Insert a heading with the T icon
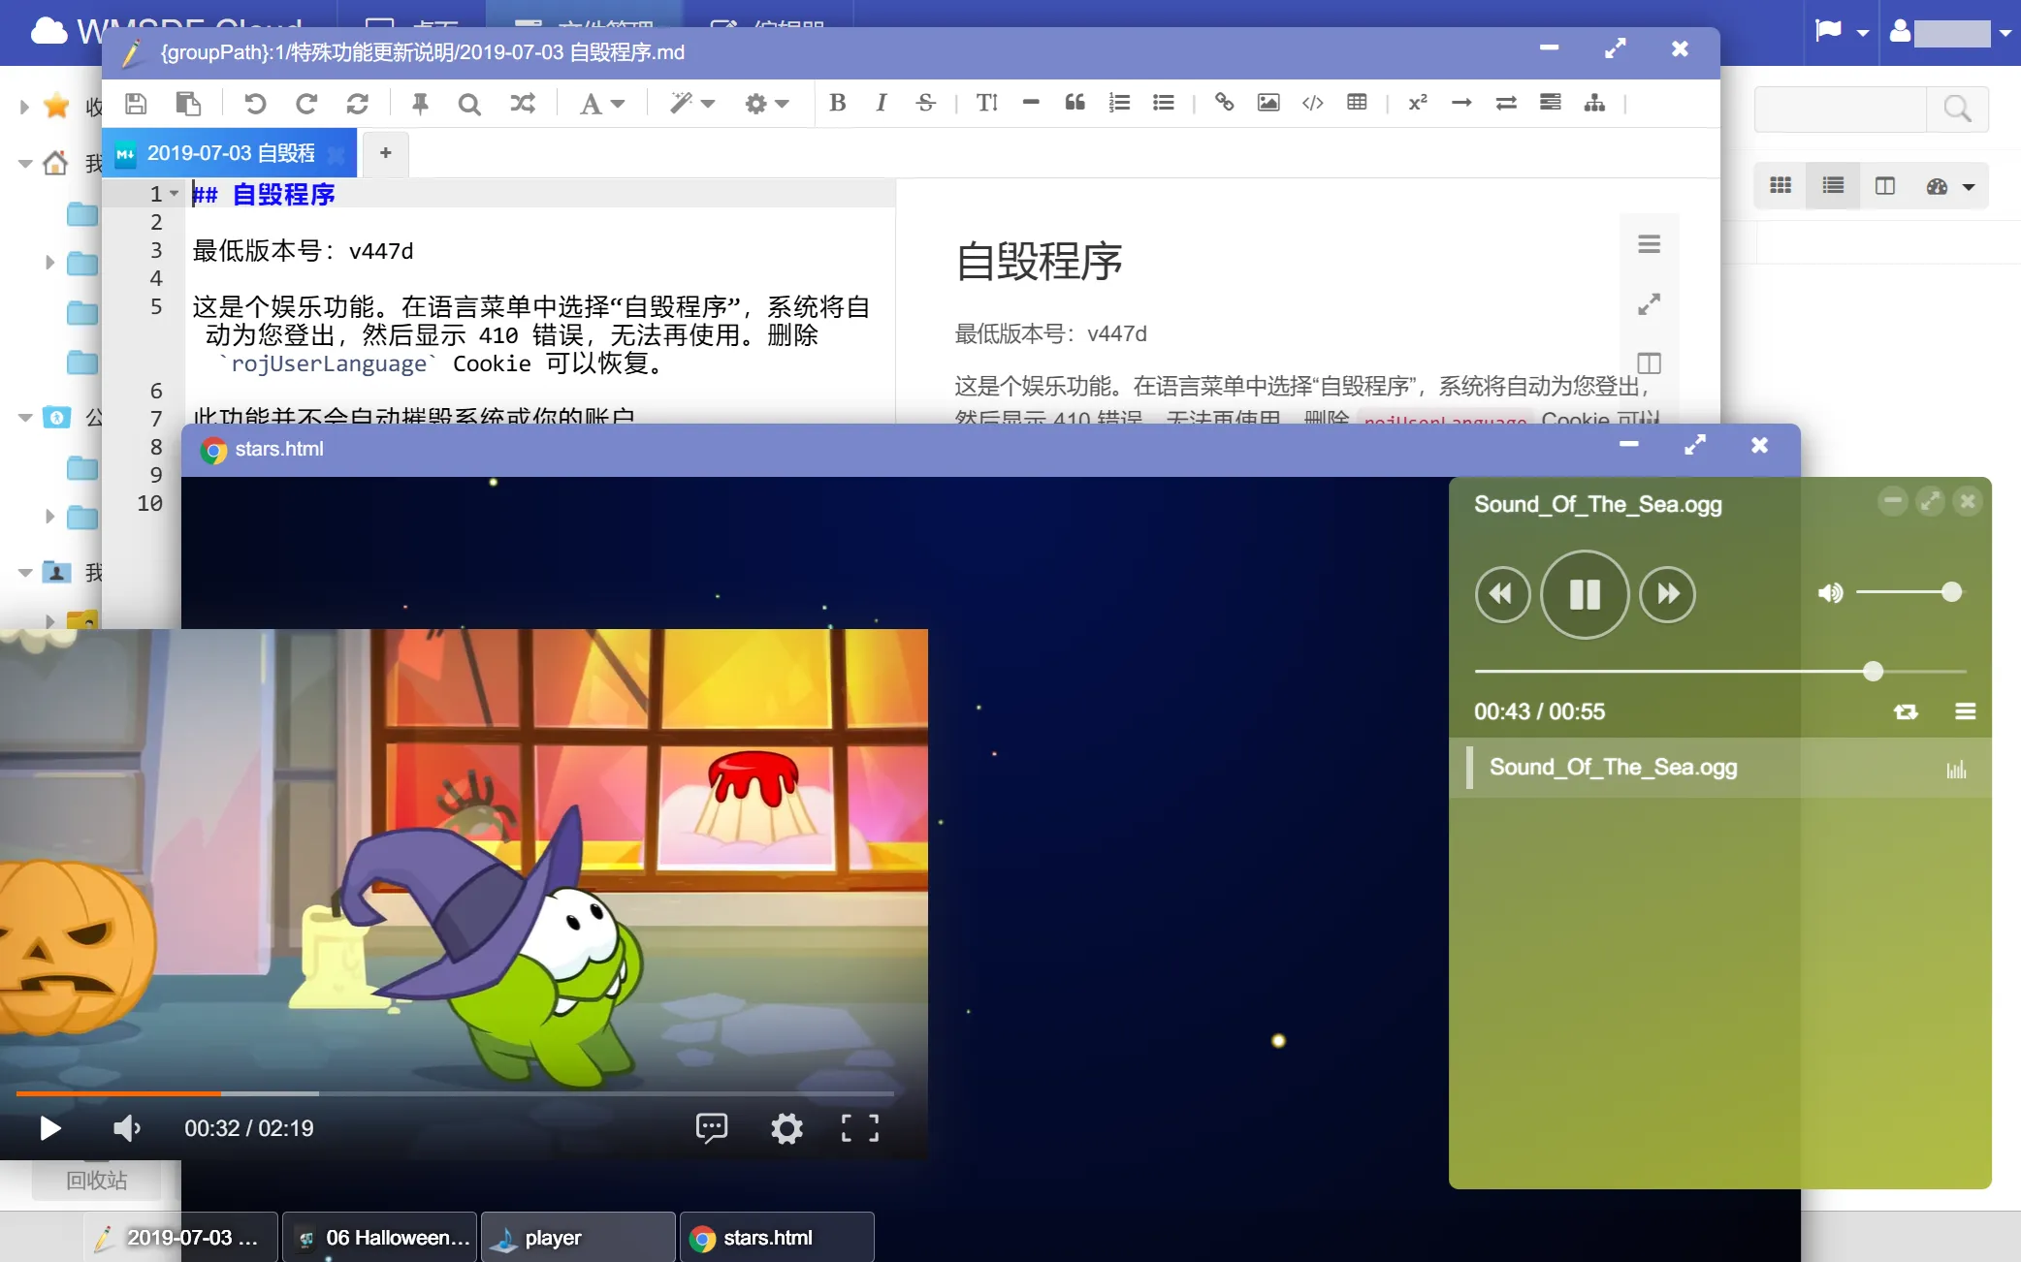Image resolution: width=2021 pixels, height=1262 pixels. click(x=987, y=103)
